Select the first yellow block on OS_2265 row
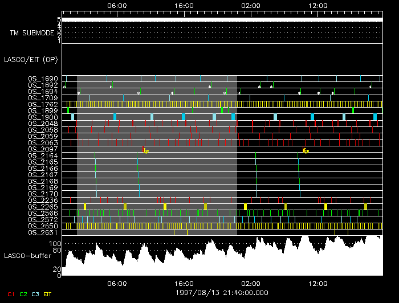This screenshot has width=399, height=303. click(x=85, y=206)
